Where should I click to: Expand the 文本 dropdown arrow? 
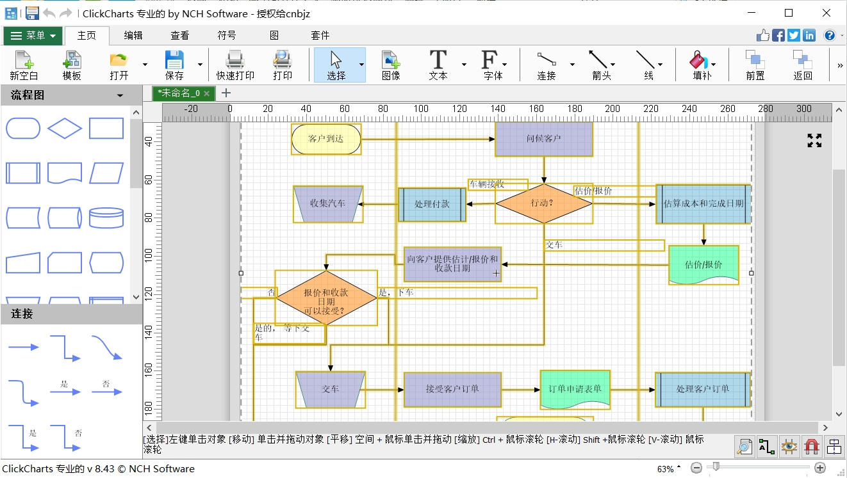(x=464, y=65)
